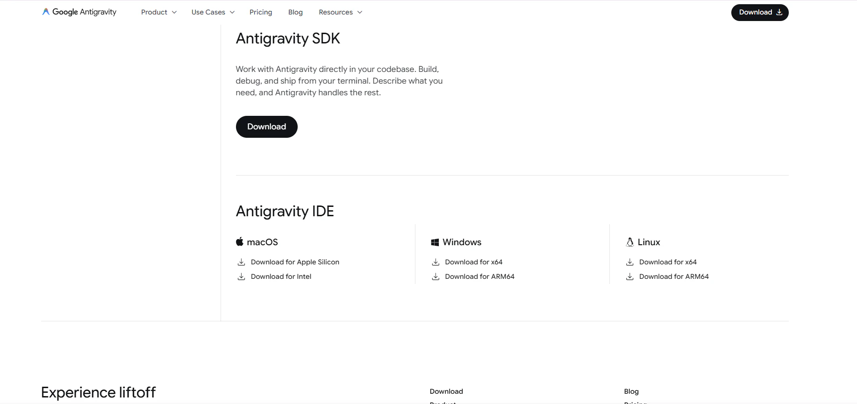The image size is (857, 404).
Task: Click the Windows logo icon
Action: pos(435,242)
